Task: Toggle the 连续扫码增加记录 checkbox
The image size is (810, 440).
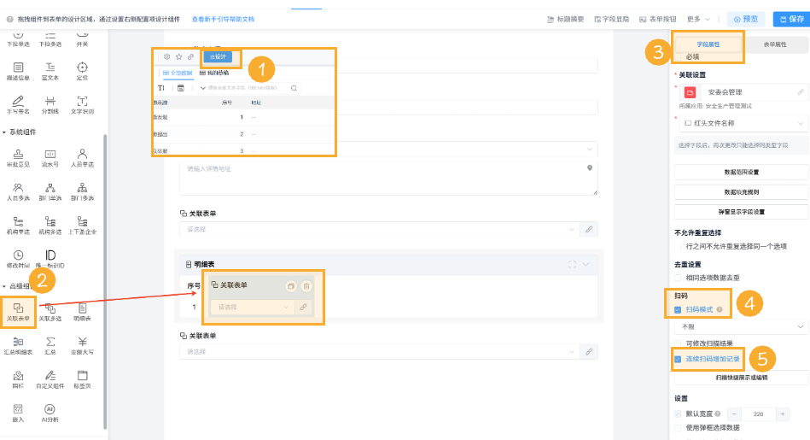Action: pos(678,360)
